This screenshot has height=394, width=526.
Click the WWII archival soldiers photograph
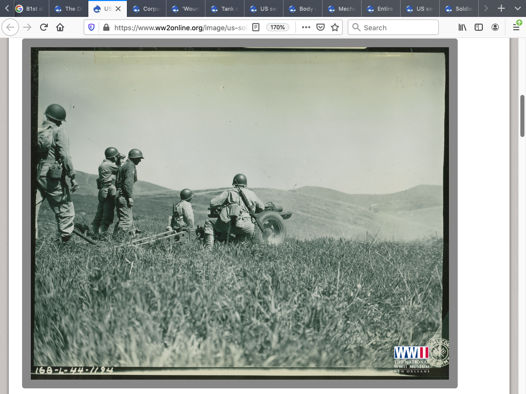[239, 213]
